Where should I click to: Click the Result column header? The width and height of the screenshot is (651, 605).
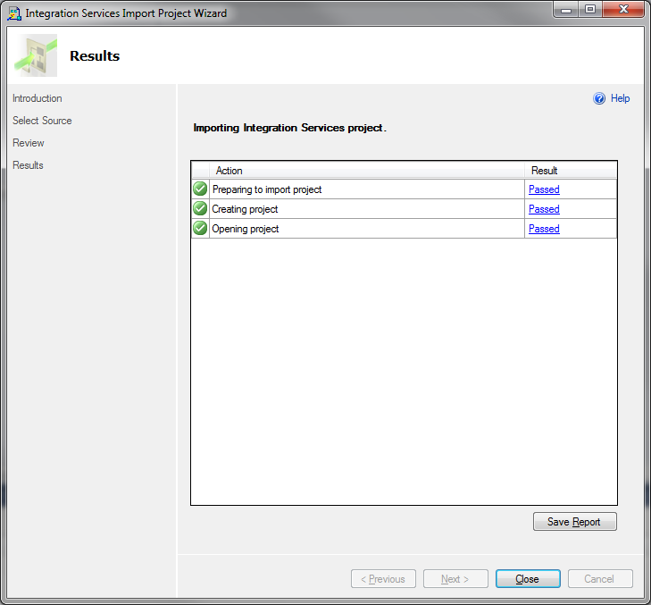coord(571,171)
